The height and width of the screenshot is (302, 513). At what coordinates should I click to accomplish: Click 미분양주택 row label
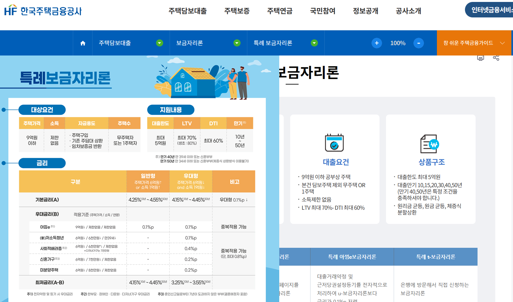pyautogui.click(x=49, y=270)
